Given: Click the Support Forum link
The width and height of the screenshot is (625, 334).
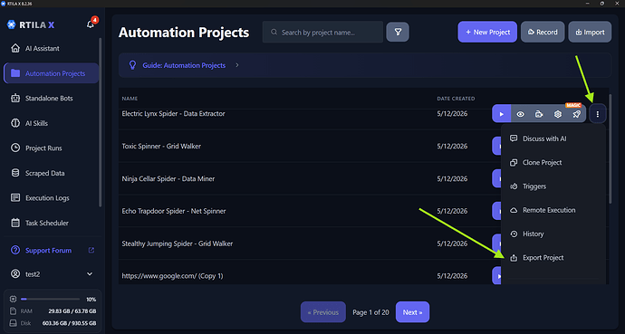Looking at the screenshot, I should click(48, 251).
